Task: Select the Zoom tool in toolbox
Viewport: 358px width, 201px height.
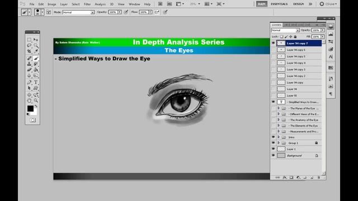Action: click(36, 100)
